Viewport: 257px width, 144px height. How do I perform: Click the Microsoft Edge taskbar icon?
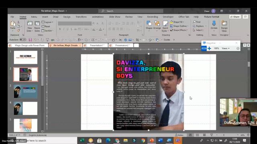[108, 140]
